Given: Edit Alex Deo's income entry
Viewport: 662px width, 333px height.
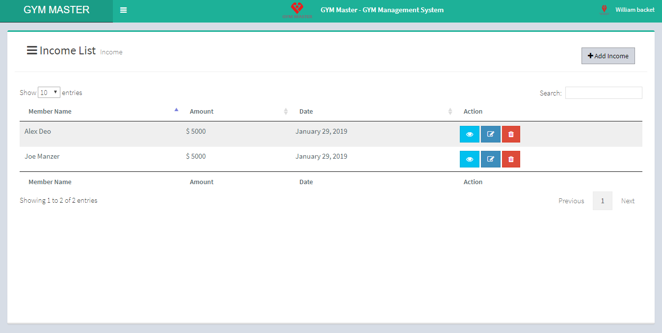Looking at the screenshot, I should pos(490,134).
